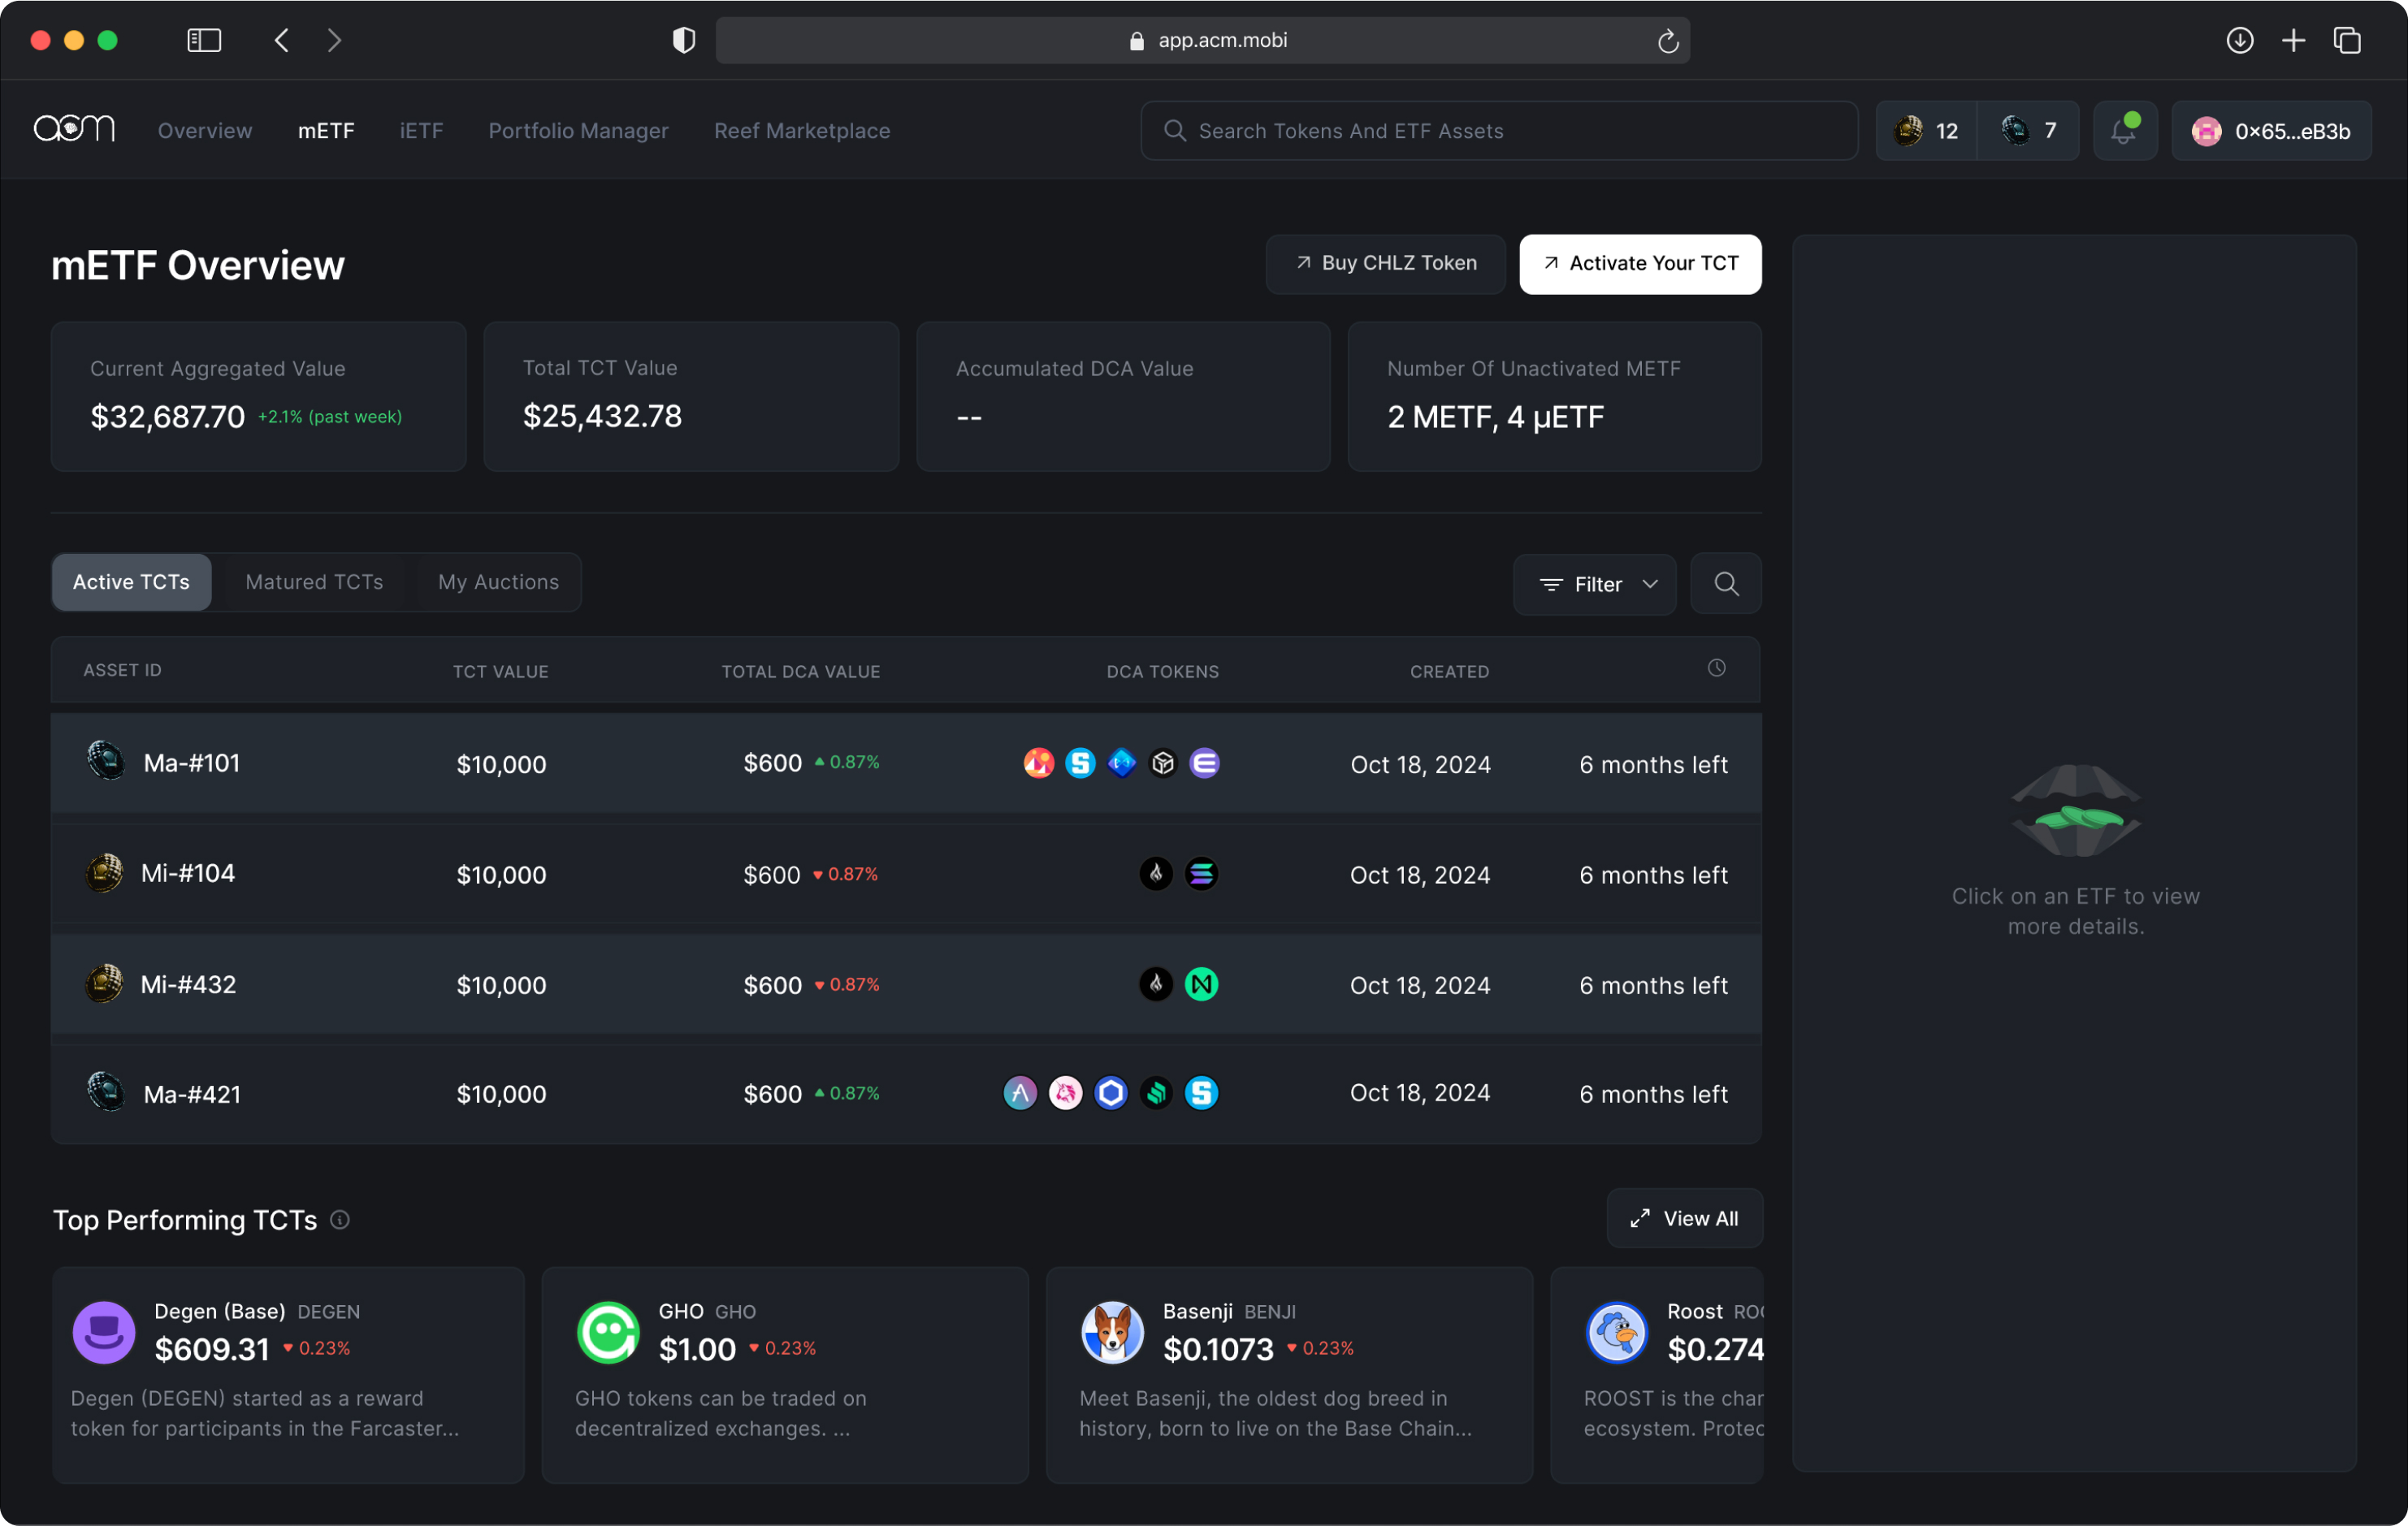Open the notifications bell
Screen dimensions: 2408x1526
point(2124,130)
